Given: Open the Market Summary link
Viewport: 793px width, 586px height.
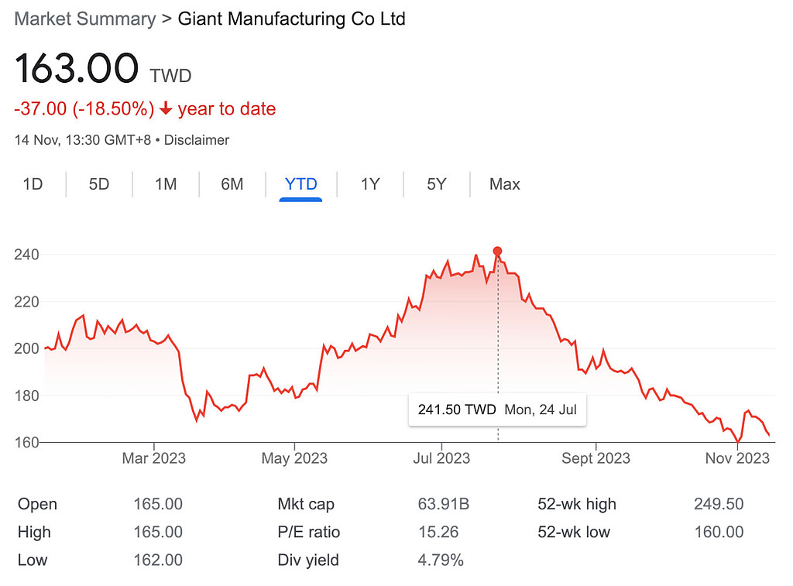Looking at the screenshot, I should [85, 19].
